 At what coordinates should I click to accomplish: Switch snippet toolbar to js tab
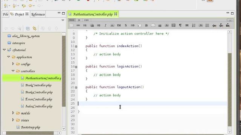[x=79, y=20]
